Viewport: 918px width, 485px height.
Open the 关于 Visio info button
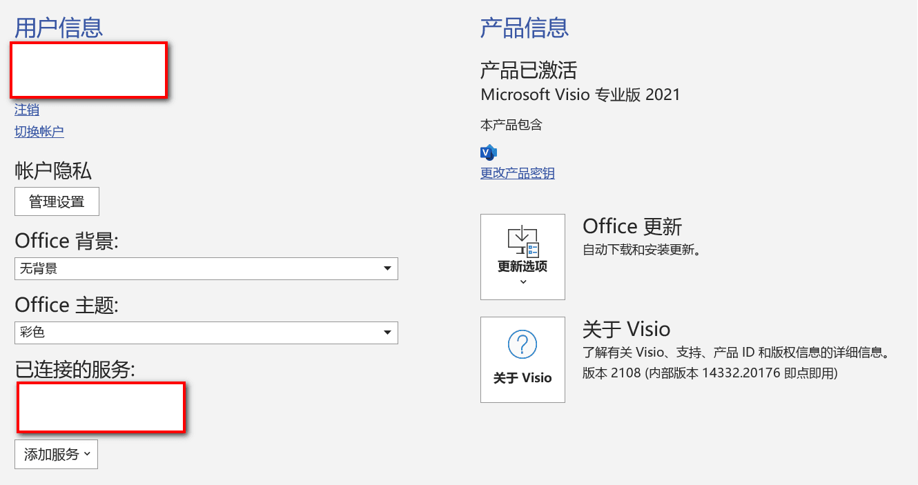[x=523, y=359]
